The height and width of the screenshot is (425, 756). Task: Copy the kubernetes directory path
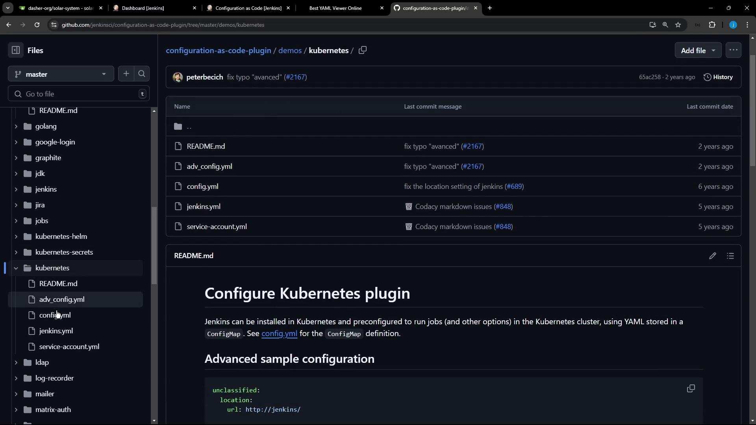[x=363, y=50]
